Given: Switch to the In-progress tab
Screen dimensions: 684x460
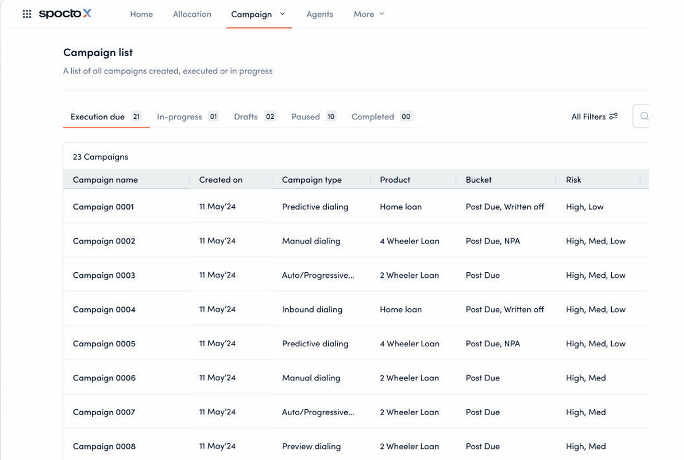Looking at the screenshot, I should point(188,117).
